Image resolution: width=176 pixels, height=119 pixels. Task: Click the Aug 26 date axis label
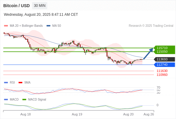click(149, 114)
